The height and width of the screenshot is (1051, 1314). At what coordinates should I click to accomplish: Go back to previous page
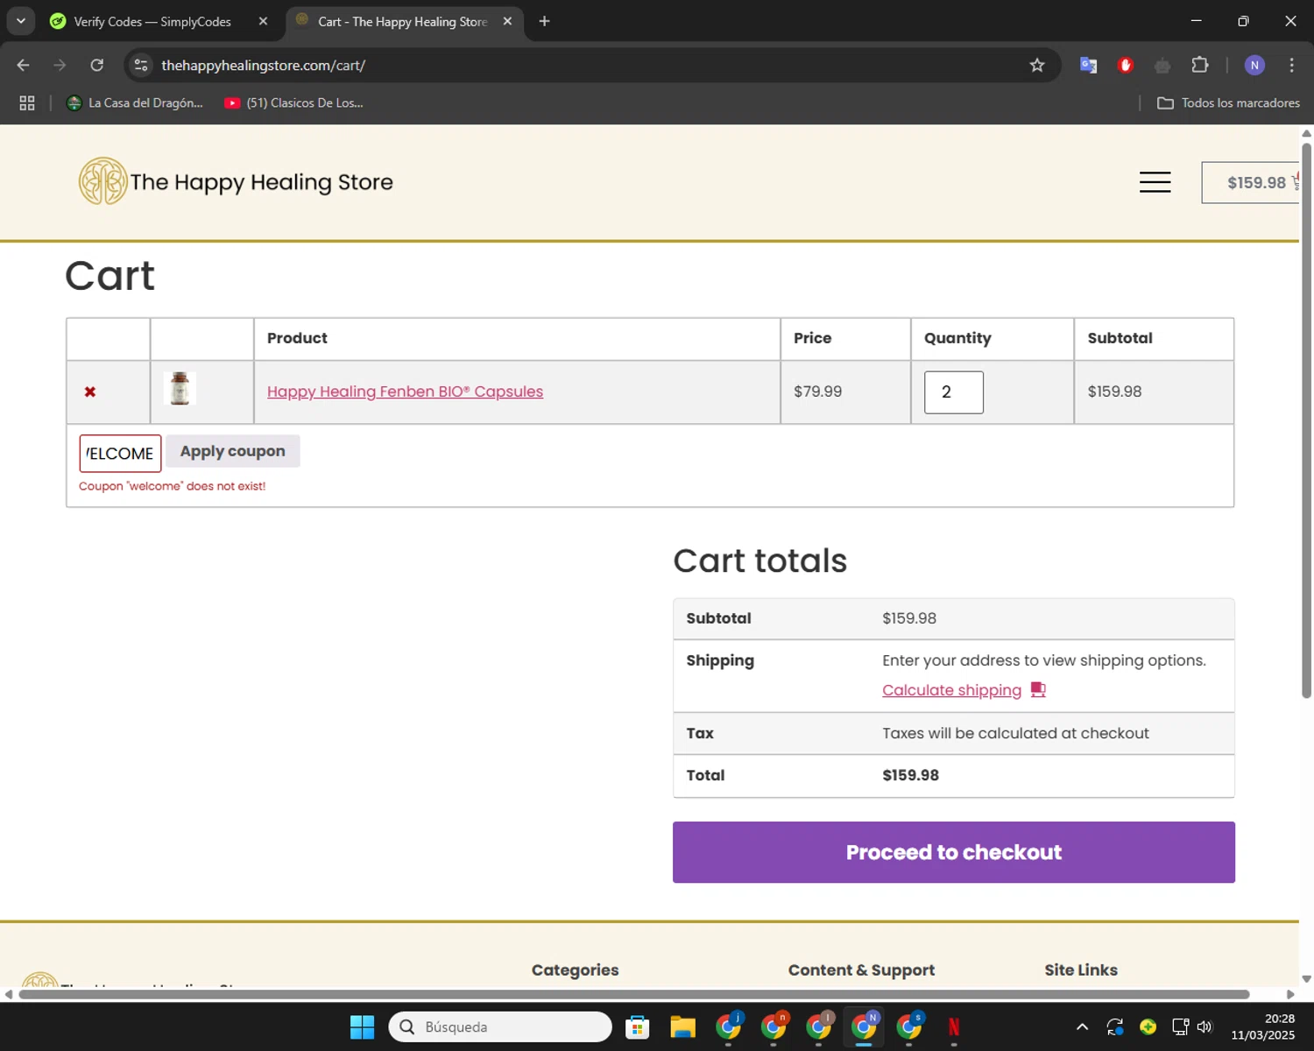click(x=23, y=65)
